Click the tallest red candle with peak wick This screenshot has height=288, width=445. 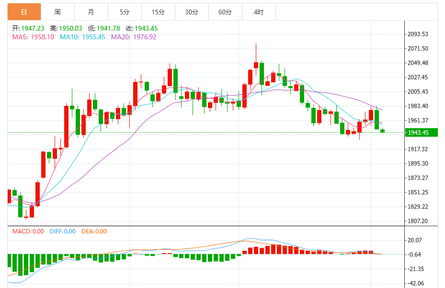click(x=256, y=65)
